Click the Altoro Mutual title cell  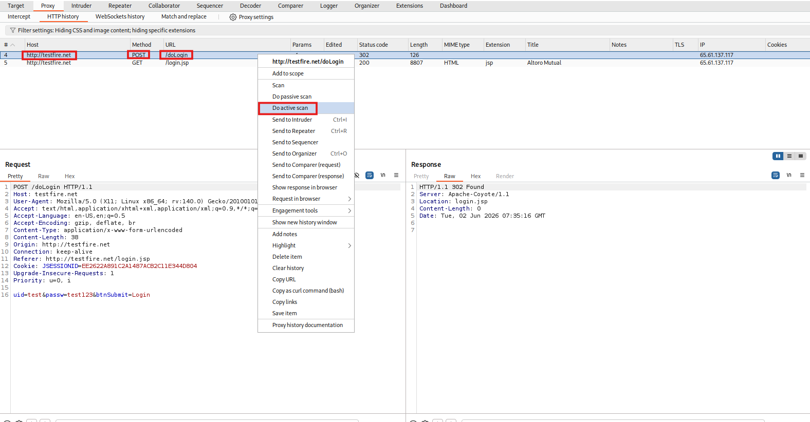[544, 63]
